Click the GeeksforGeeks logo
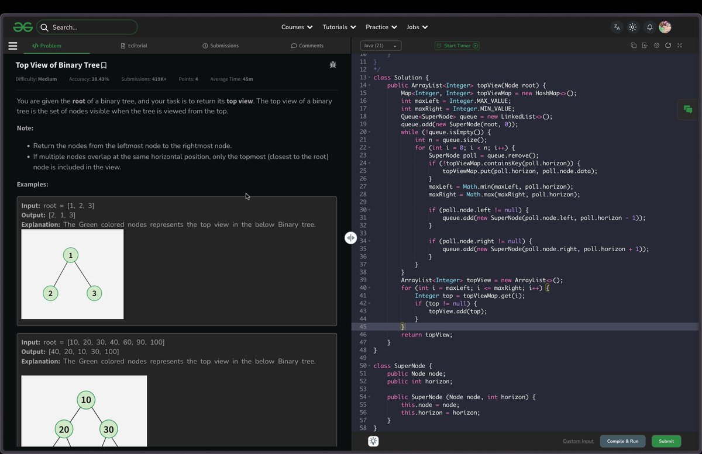The height and width of the screenshot is (454, 702). (23, 27)
